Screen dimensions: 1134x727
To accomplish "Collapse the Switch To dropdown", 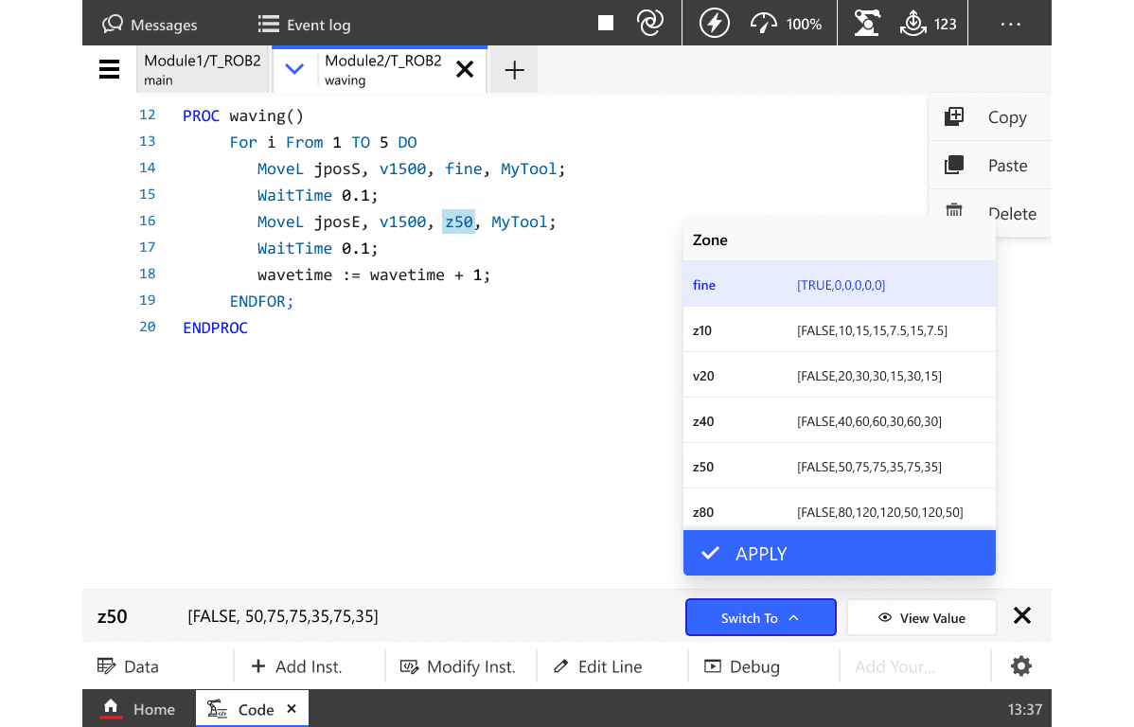I will pos(760,617).
